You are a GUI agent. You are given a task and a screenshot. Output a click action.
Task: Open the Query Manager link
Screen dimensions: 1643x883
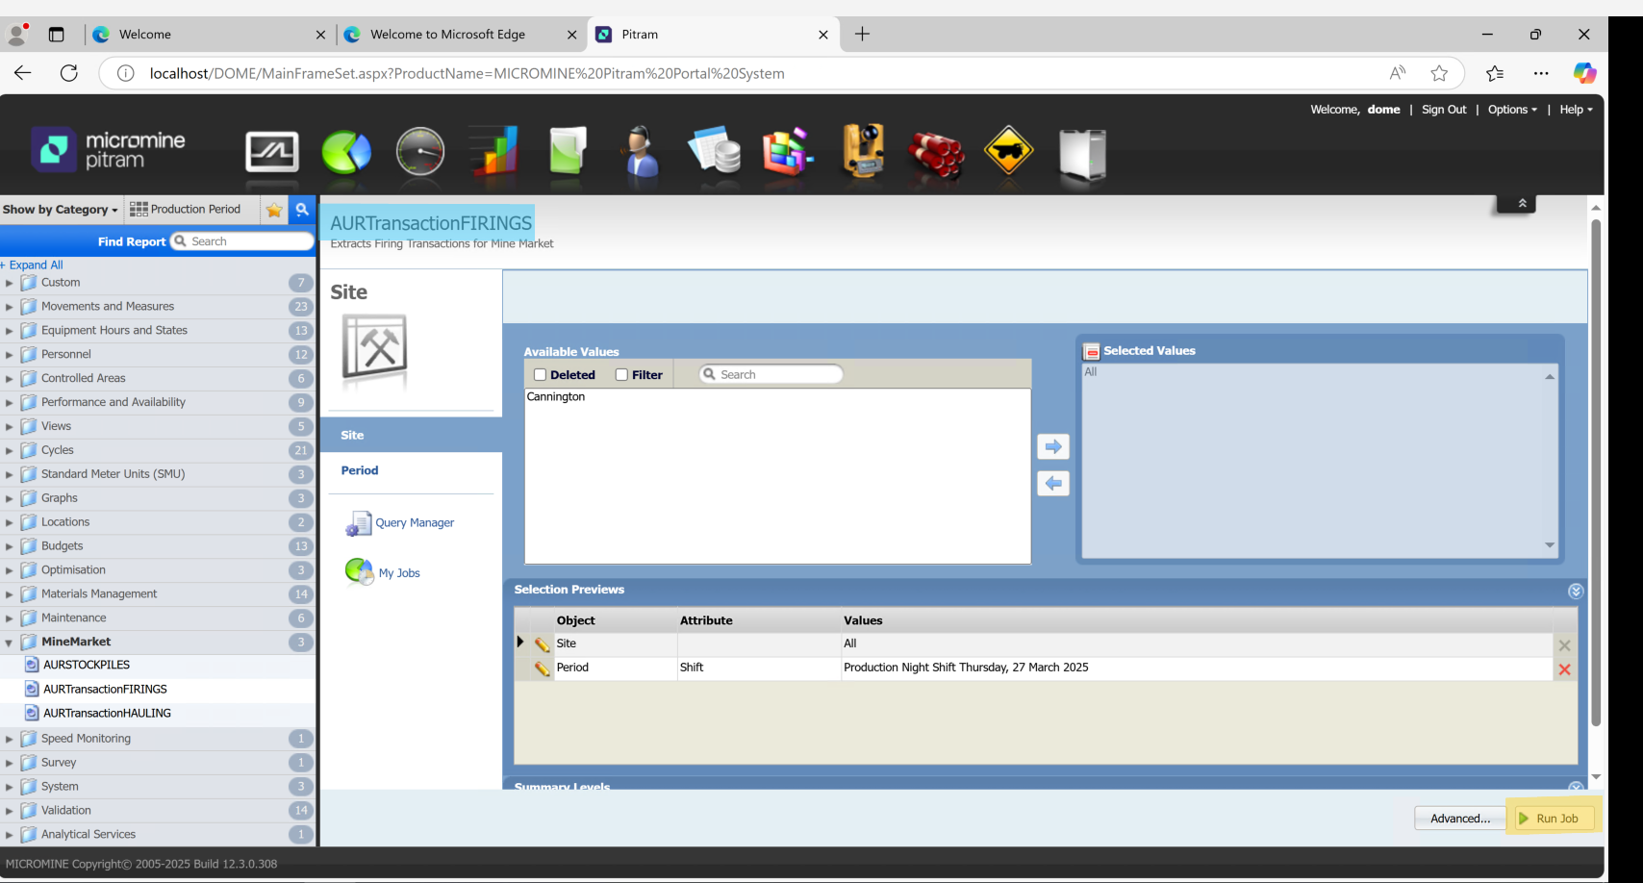tap(414, 523)
